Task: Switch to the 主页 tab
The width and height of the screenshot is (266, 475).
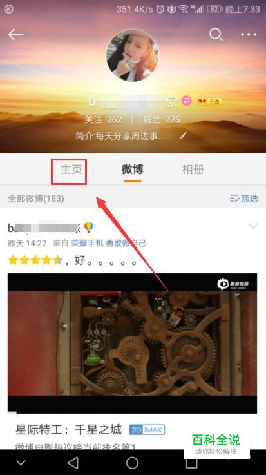Action: [x=71, y=170]
